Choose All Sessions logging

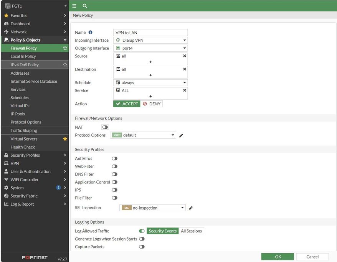pyautogui.click(x=191, y=231)
